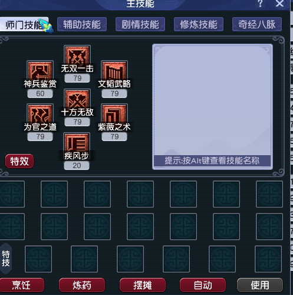
Task: Select the 疾风步 skill icon
Action: pos(77,145)
